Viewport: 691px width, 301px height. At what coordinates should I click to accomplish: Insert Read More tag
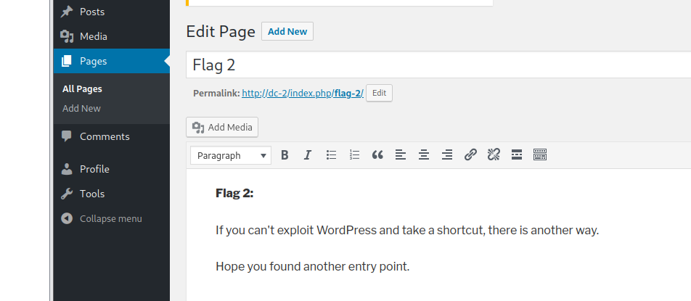[517, 155]
